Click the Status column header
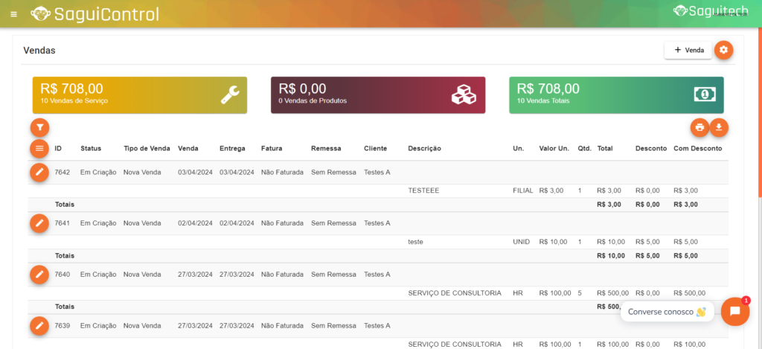762x349 pixels. pyautogui.click(x=91, y=148)
